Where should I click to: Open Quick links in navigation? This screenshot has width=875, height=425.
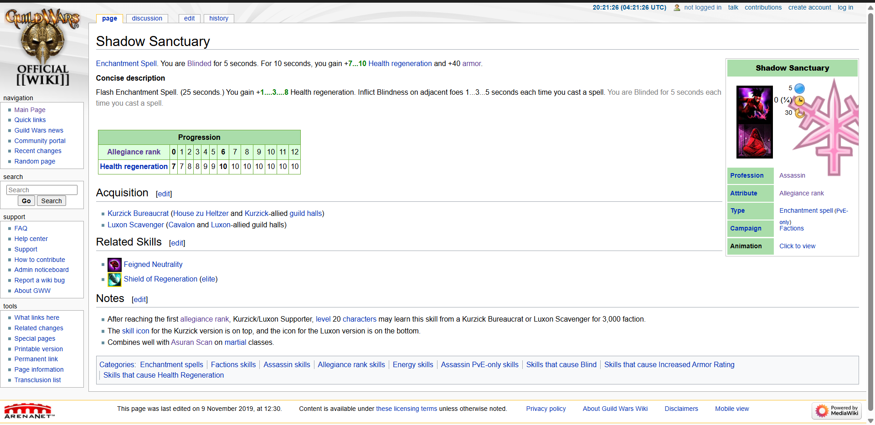tap(30, 120)
